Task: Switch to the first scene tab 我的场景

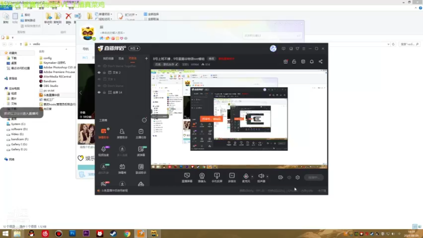Action: 108,58
